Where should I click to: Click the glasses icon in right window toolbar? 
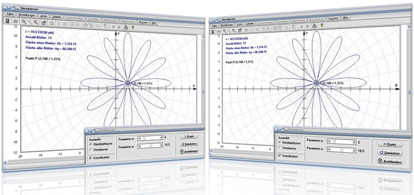pyautogui.click(x=218, y=31)
